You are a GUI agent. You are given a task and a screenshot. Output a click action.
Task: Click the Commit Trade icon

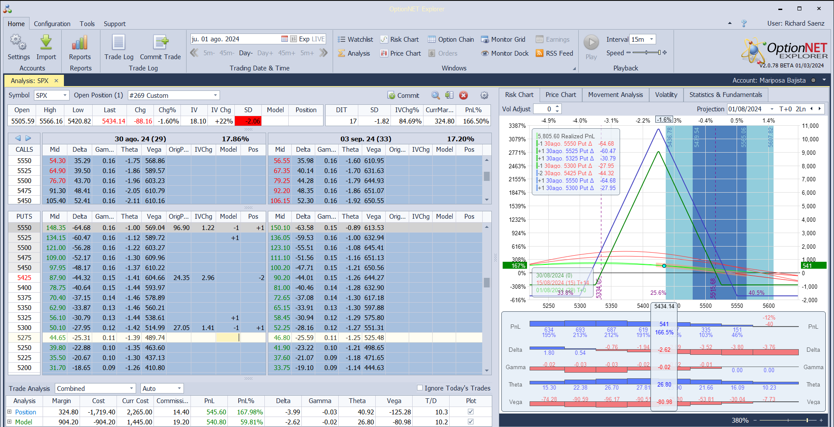(160, 47)
